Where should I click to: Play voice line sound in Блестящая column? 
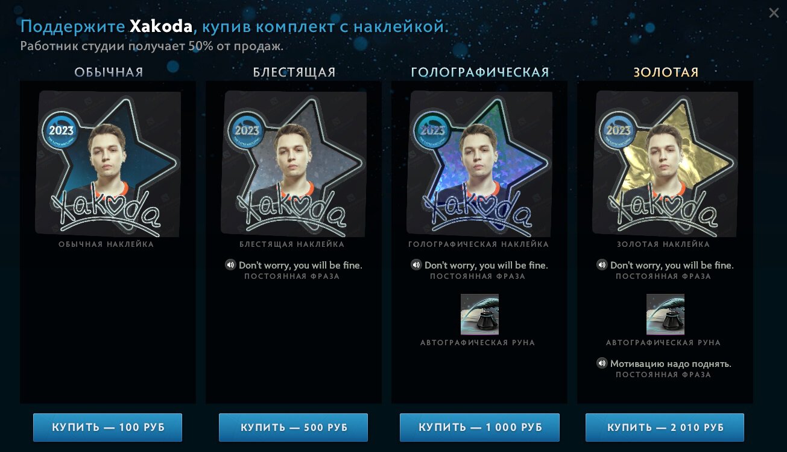pos(230,265)
